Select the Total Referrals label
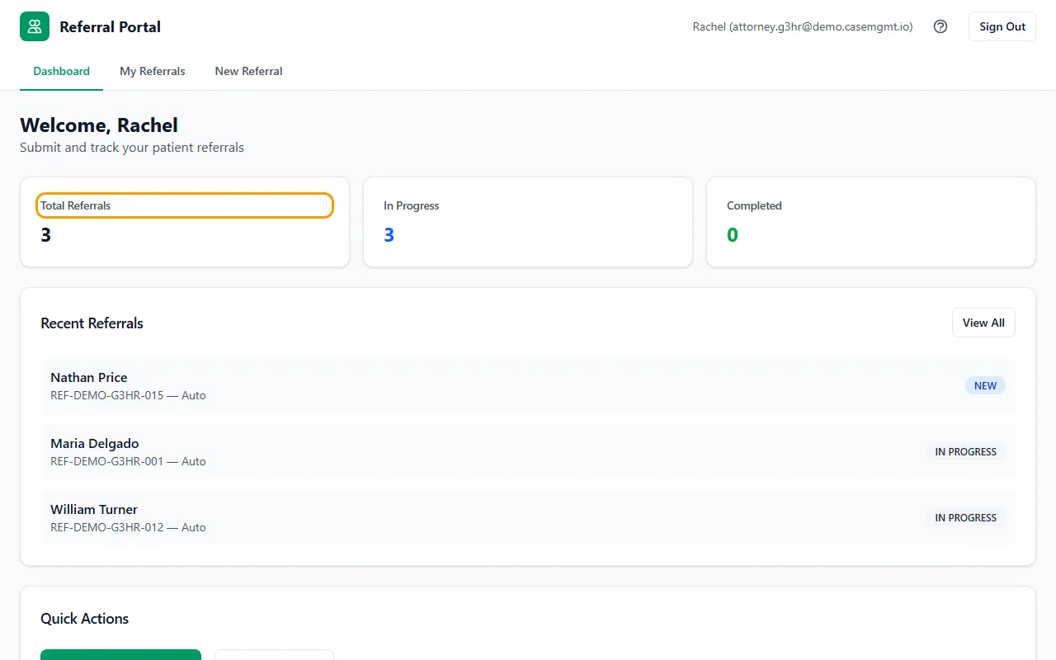This screenshot has width=1056, height=660. point(76,205)
